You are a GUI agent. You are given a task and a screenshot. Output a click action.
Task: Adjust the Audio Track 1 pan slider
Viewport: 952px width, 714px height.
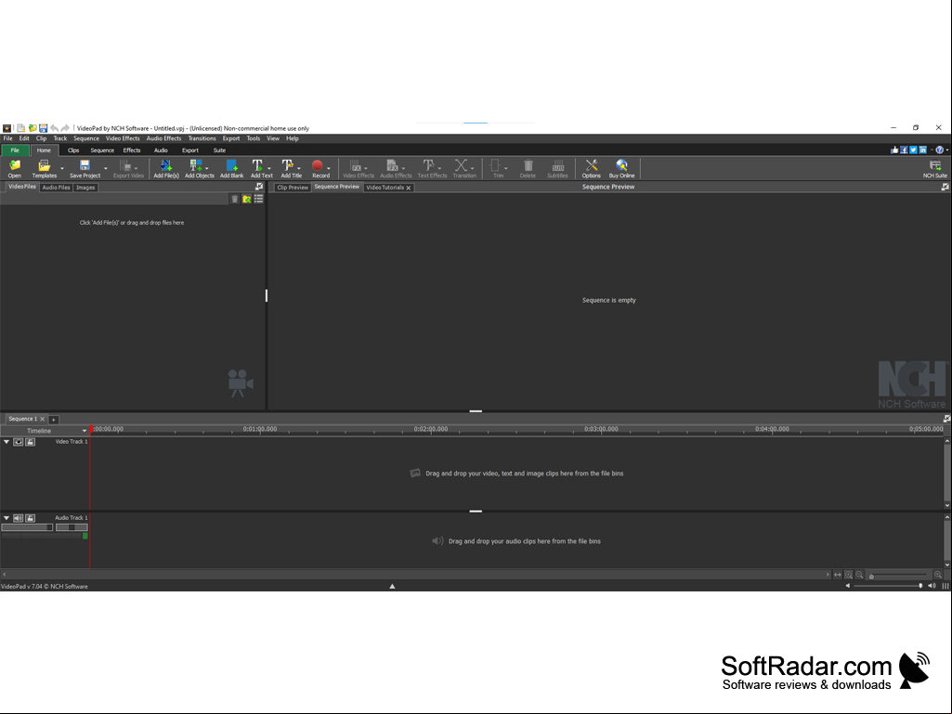[72, 527]
